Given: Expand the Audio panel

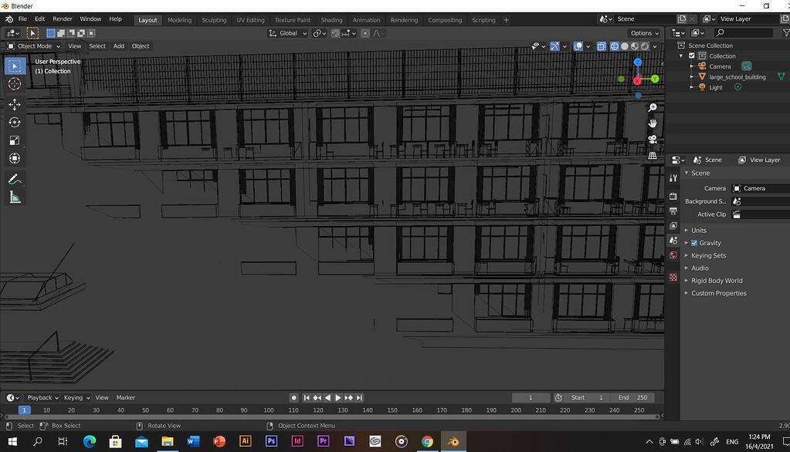Looking at the screenshot, I should pyautogui.click(x=700, y=268).
